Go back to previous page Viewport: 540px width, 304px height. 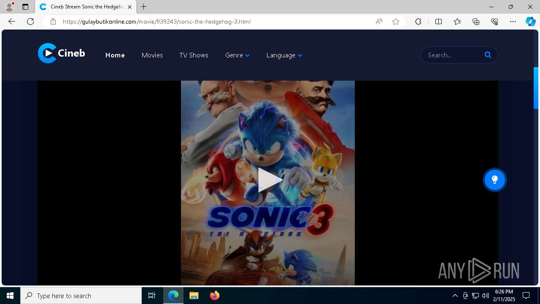[x=12, y=22]
